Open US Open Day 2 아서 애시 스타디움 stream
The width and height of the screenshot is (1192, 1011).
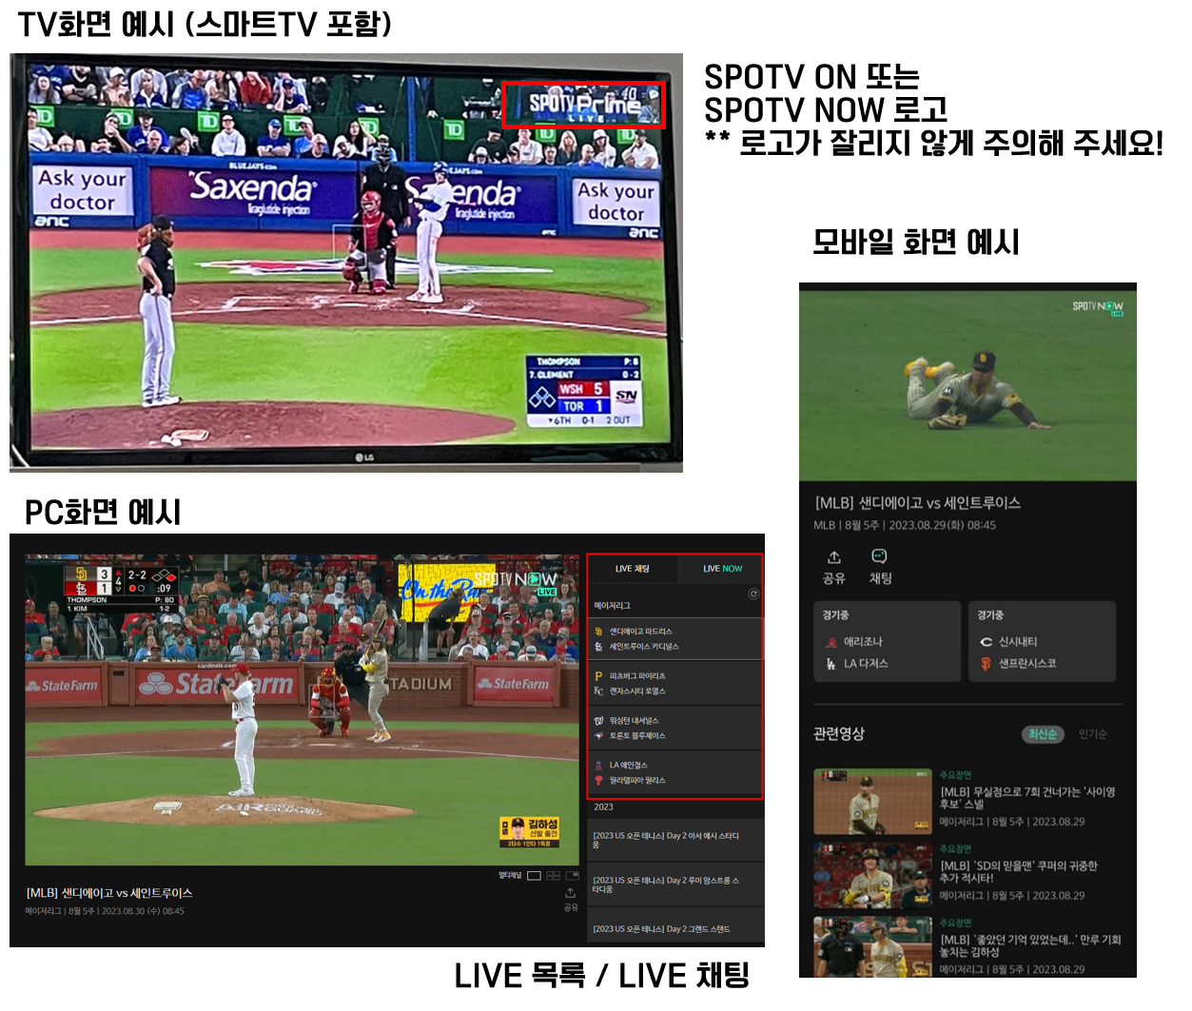[x=674, y=840]
